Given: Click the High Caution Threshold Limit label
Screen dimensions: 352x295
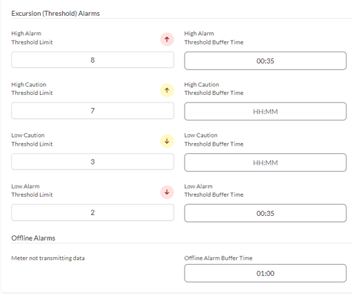Looking at the screenshot, I should coord(32,89).
